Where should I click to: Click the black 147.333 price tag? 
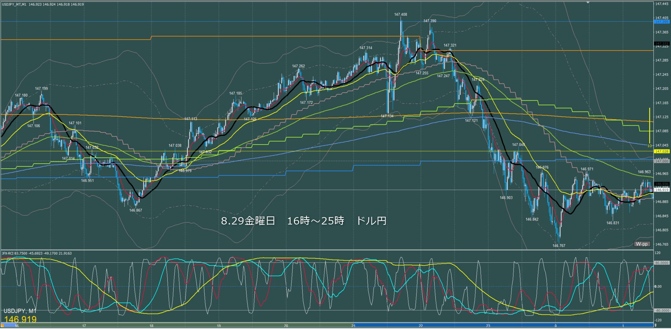[x=662, y=44]
